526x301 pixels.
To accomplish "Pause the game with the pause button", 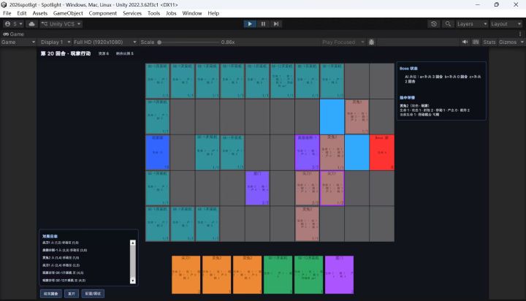I will (263, 24).
